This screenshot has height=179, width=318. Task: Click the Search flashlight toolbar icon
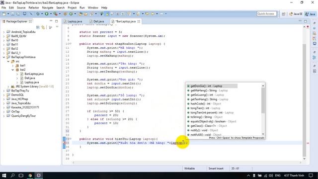point(92,14)
